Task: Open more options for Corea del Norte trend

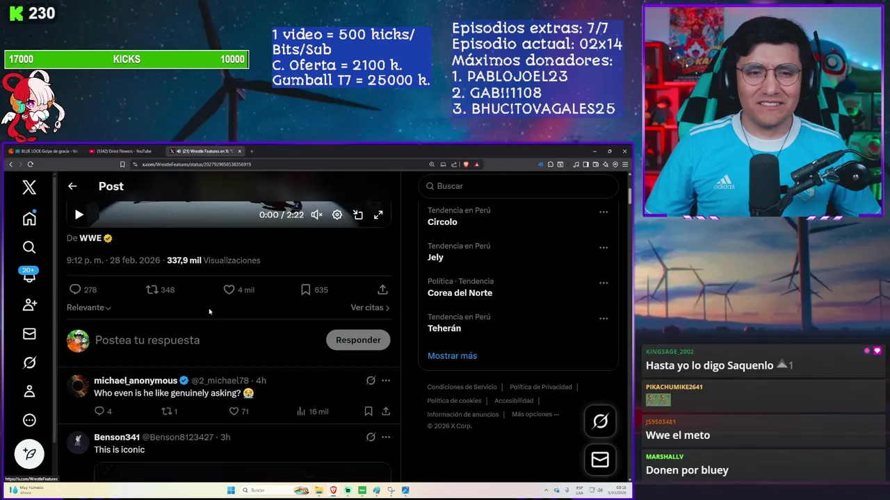Action: coord(604,283)
